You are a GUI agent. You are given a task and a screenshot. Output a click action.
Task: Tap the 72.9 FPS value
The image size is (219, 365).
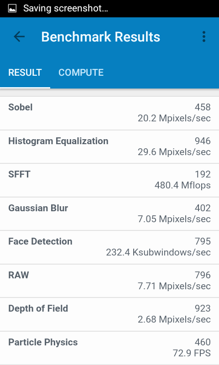point(192,353)
